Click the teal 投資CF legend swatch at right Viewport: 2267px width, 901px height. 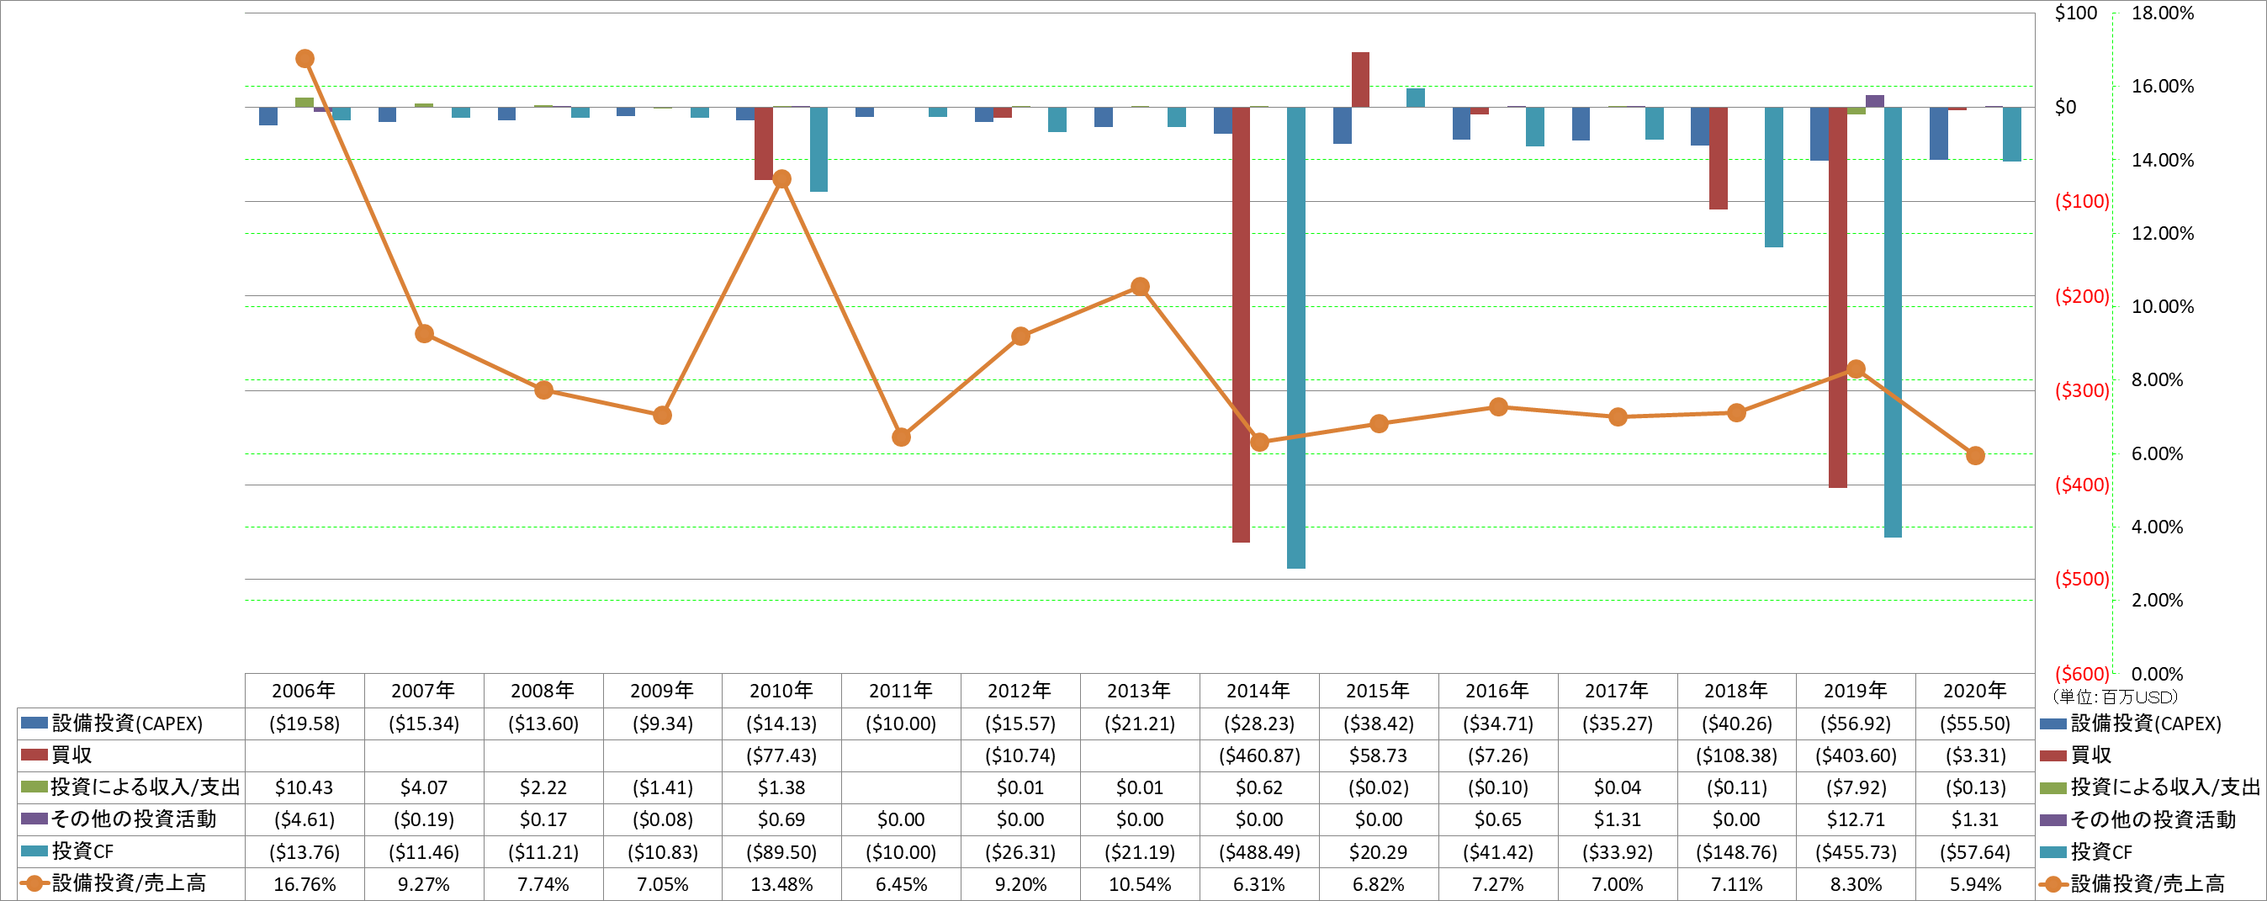(x=2053, y=851)
